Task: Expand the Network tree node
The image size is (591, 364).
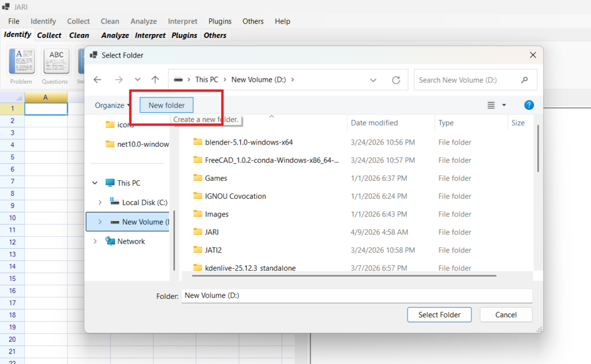Action: (x=95, y=241)
